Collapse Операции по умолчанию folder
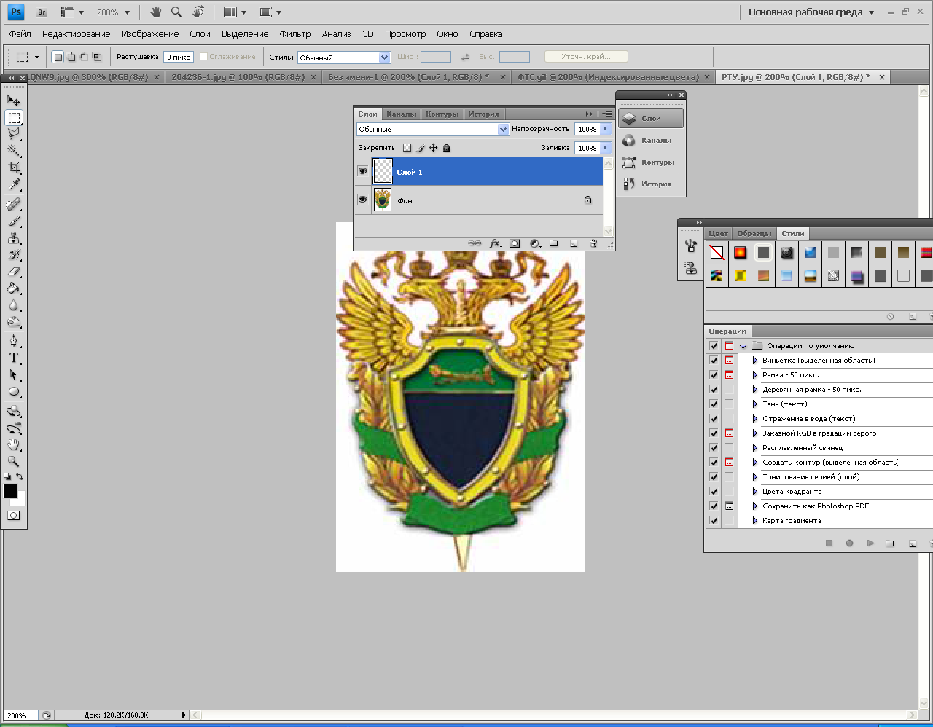933x727 pixels. coord(743,346)
